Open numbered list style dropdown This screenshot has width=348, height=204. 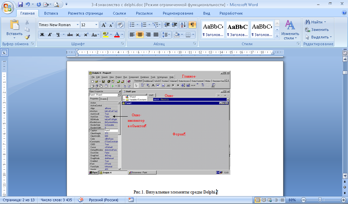(x=149, y=25)
